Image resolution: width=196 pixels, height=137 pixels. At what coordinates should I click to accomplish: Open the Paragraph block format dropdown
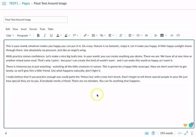tap(24, 36)
